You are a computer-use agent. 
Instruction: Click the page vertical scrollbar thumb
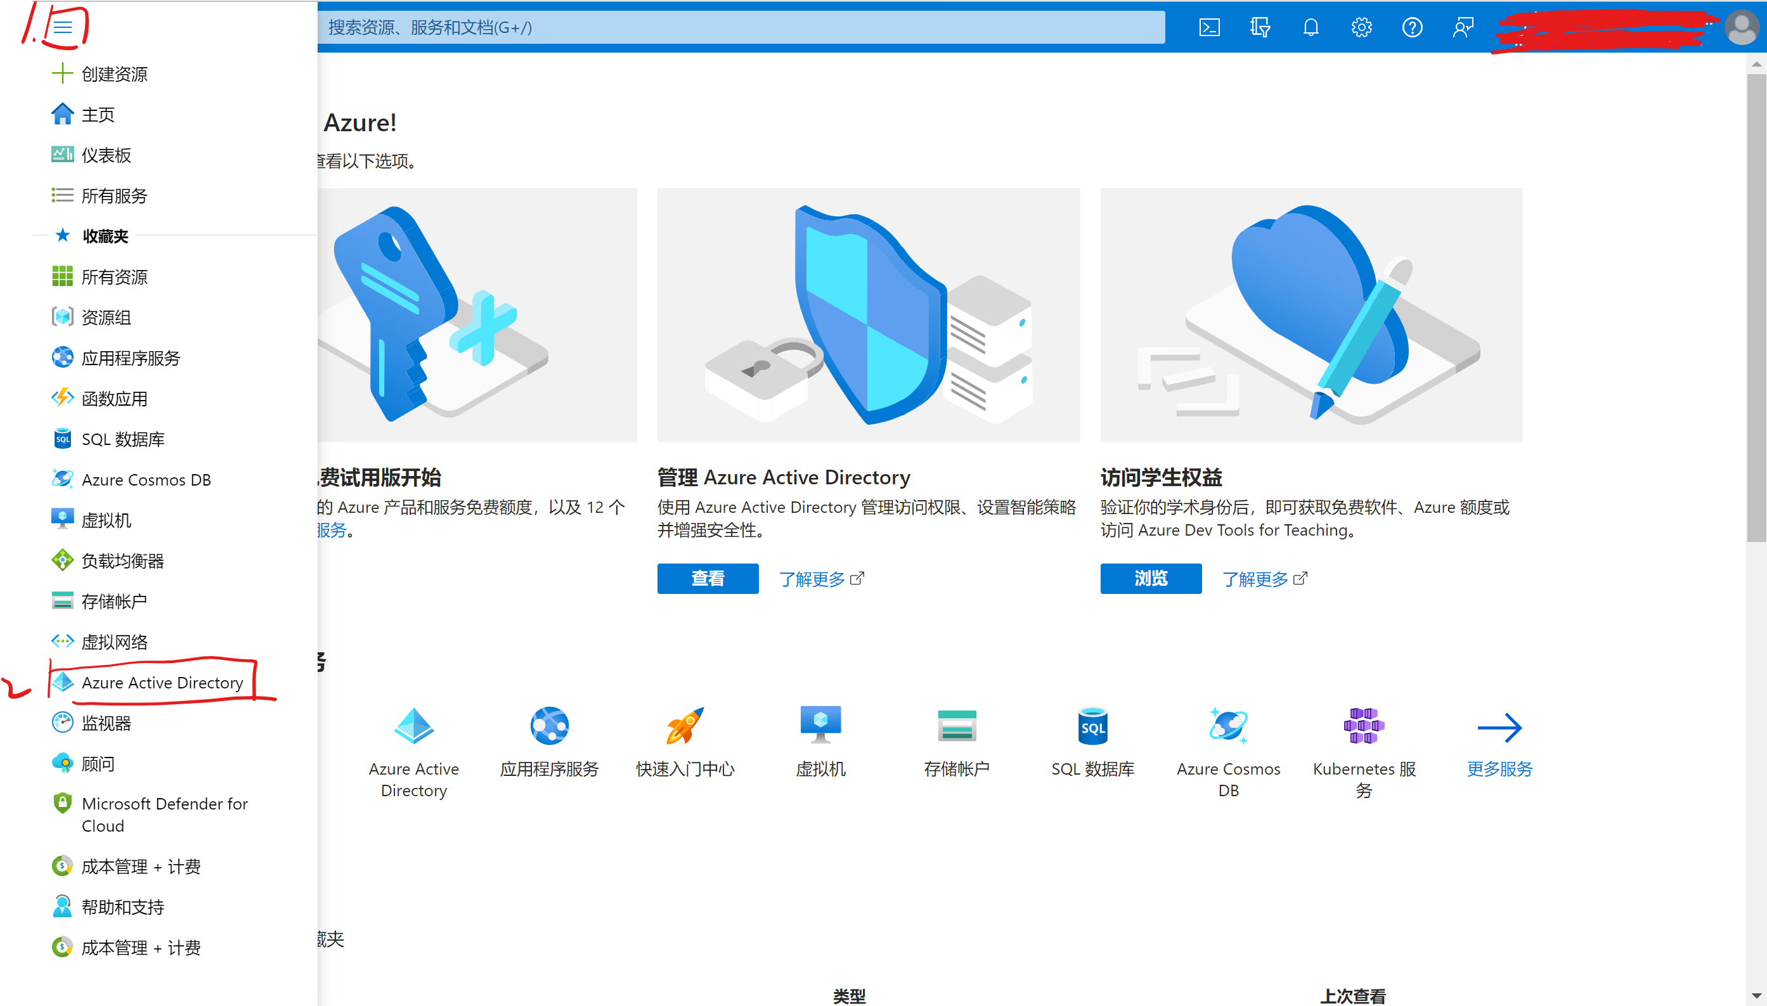[x=1756, y=307]
